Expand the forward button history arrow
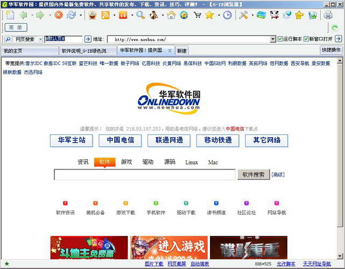 coord(50,15)
